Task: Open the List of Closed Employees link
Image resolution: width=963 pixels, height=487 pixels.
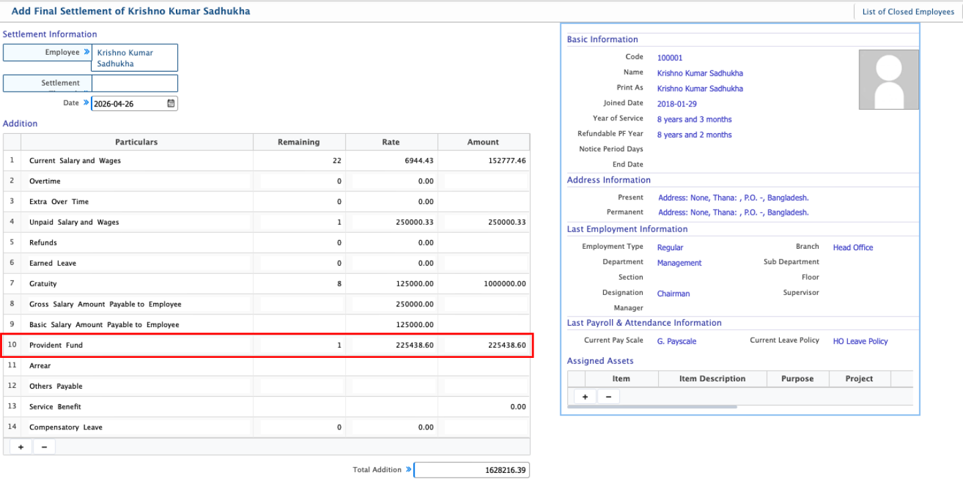Action: tap(907, 11)
